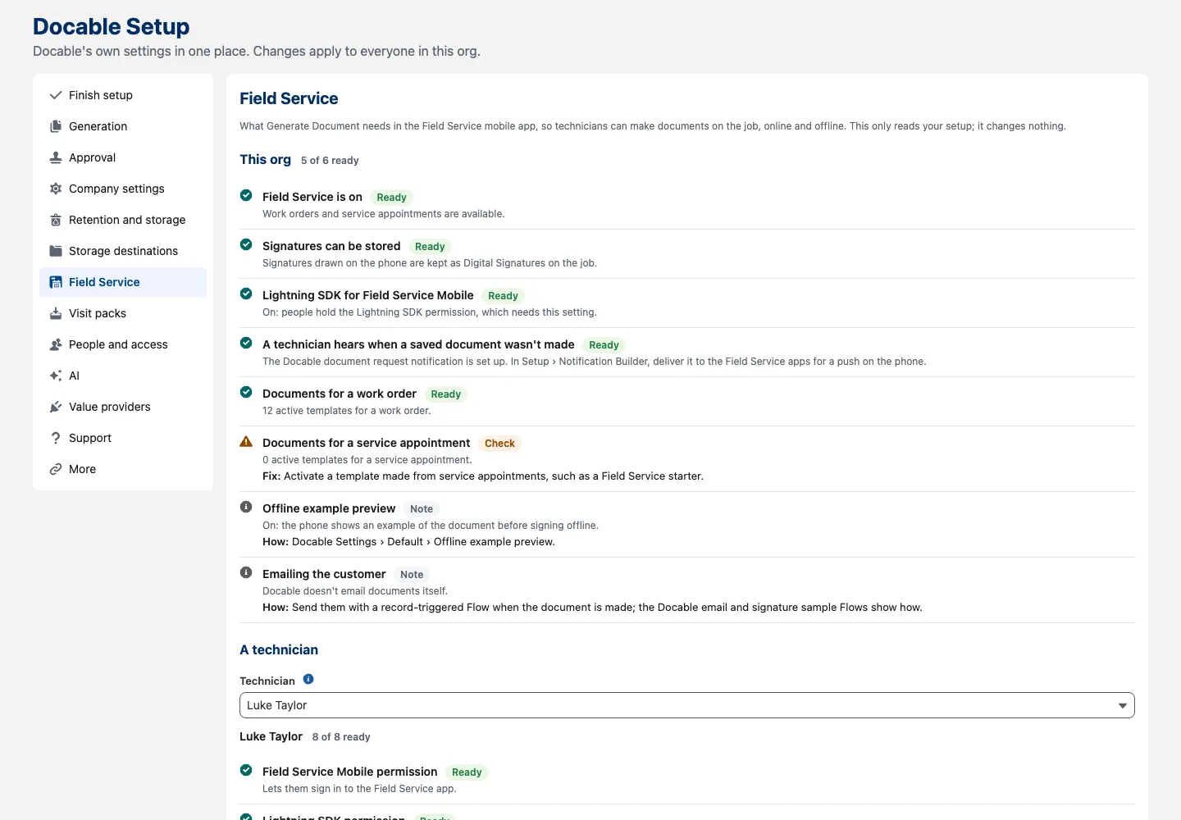The width and height of the screenshot is (1181, 820).
Task: Click the Approval stamp icon
Action: [x=56, y=157]
